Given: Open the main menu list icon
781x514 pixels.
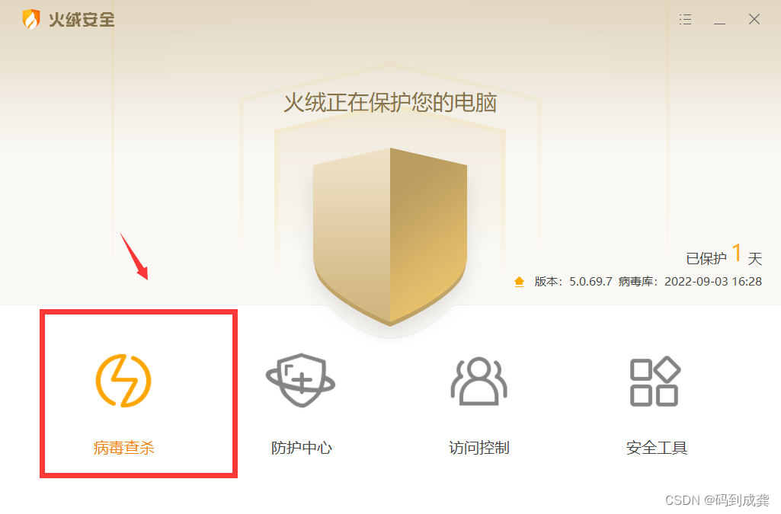Looking at the screenshot, I should pyautogui.click(x=685, y=19).
